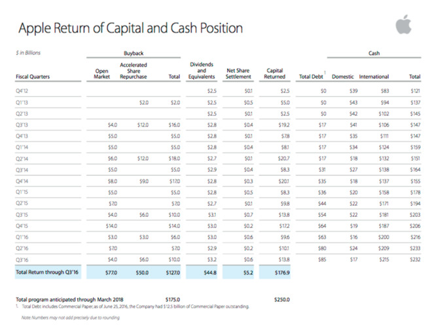Click the $127.0 buyback total cell
This screenshot has width=432, height=325.
point(173,273)
